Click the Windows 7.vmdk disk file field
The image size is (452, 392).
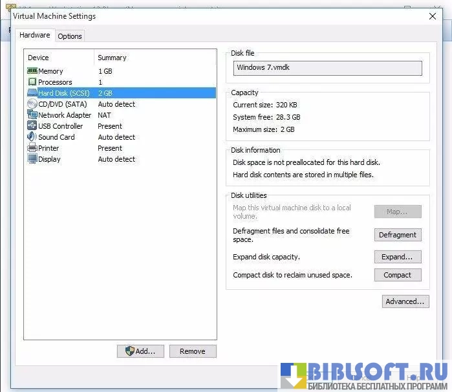tap(327, 68)
